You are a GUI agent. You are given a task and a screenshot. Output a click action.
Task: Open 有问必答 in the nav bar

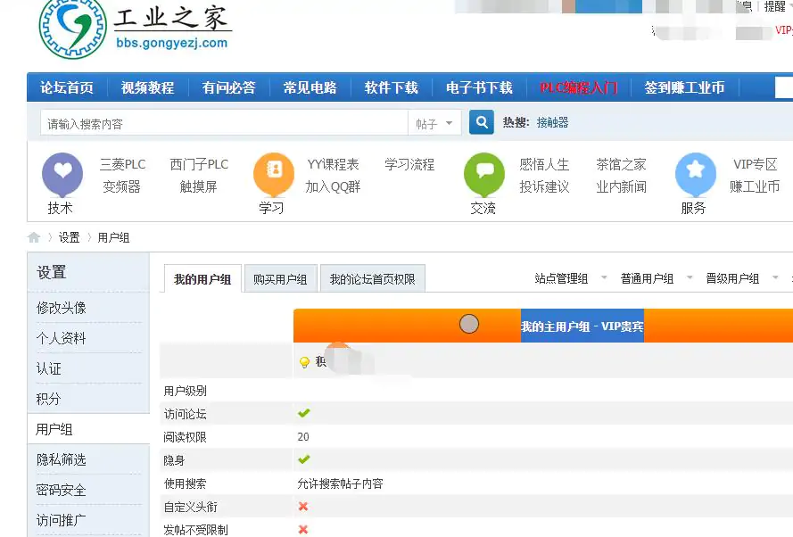coord(229,87)
